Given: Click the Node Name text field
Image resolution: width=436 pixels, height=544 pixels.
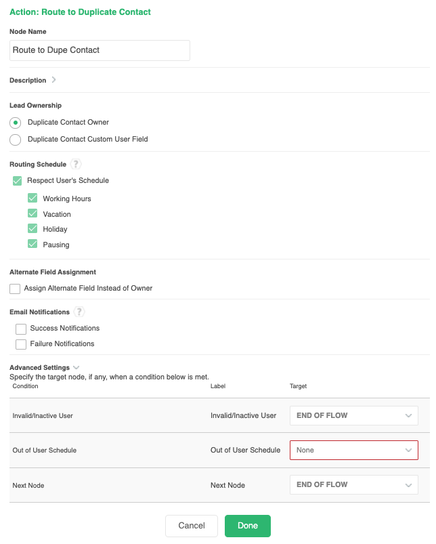Looking at the screenshot, I should click(100, 50).
